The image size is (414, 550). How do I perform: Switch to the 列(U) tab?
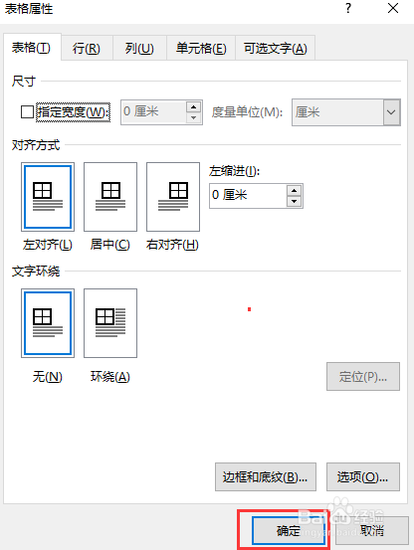[x=139, y=48]
